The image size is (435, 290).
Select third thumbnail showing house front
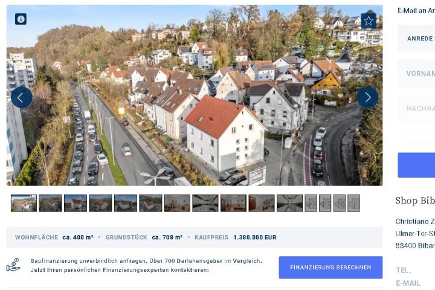click(x=76, y=203)
